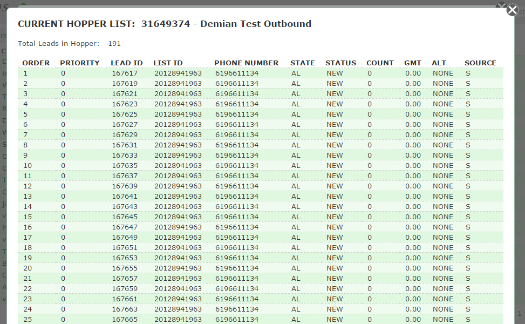Select lead ID 167625
Viewport: 525px width, 324px height.
(125, 114)
